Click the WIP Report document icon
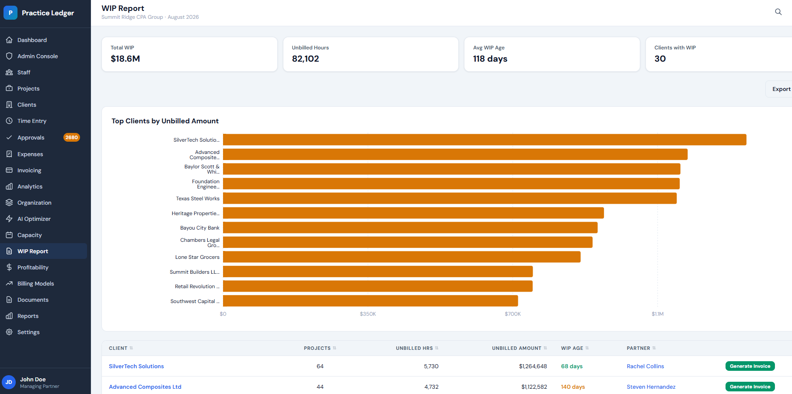The height and width of the screenshot is (394, 792). [x=9, y=251]
